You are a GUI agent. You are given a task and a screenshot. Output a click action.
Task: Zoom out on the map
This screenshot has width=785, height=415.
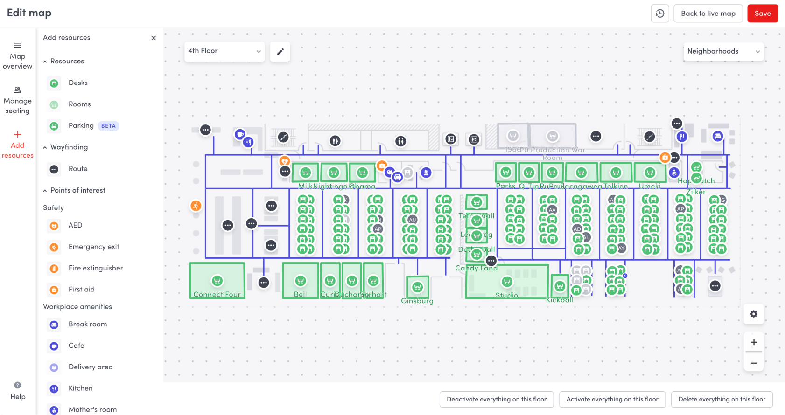tap(753, 363)
